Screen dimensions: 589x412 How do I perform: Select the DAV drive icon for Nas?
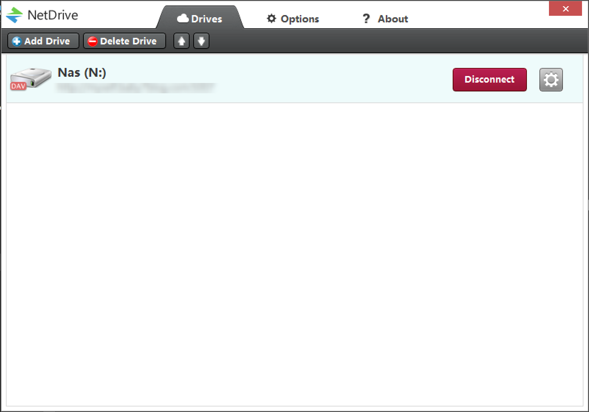tap(30, 79)
